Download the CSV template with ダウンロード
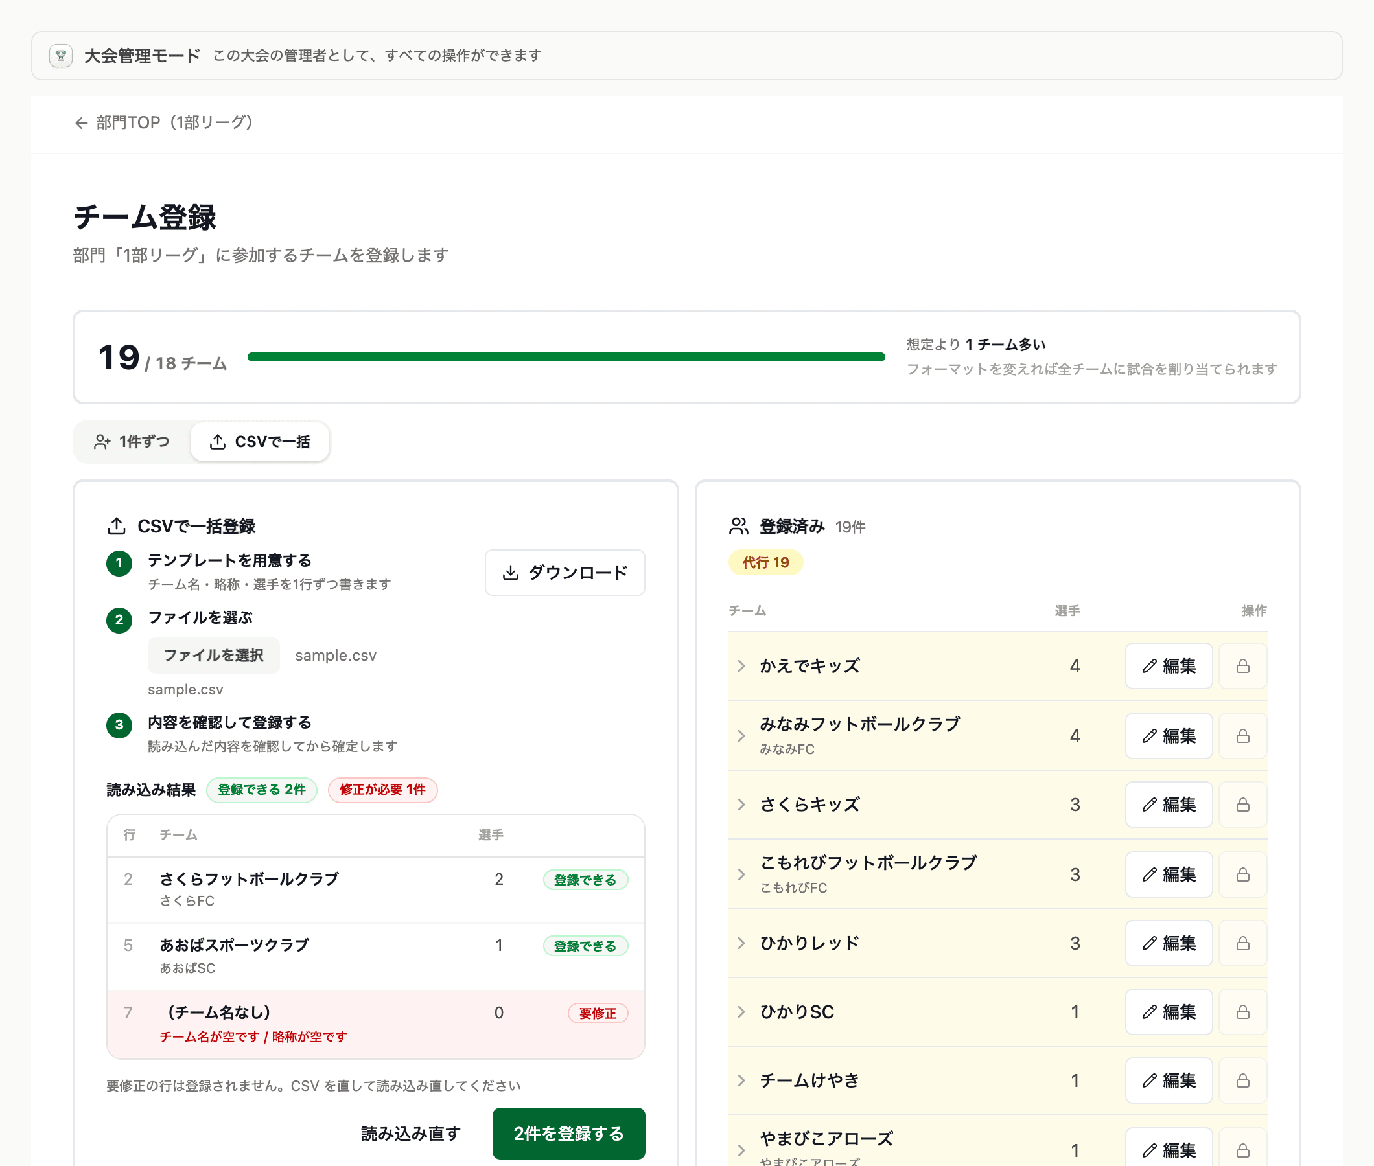The width and height of the screenshot is (1374, 1166). click(565, 573)
